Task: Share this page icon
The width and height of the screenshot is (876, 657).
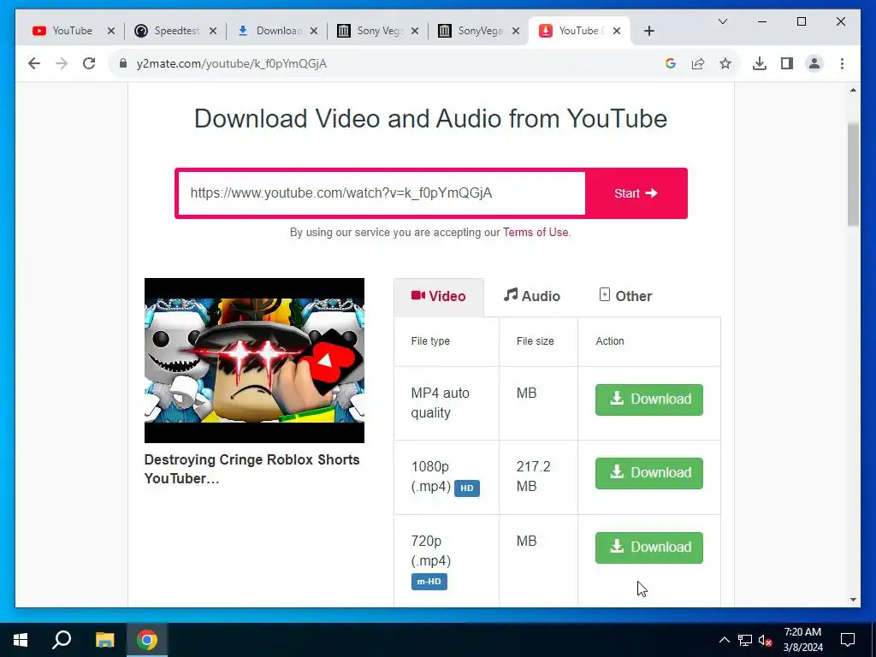Action: tap(698, 63)
